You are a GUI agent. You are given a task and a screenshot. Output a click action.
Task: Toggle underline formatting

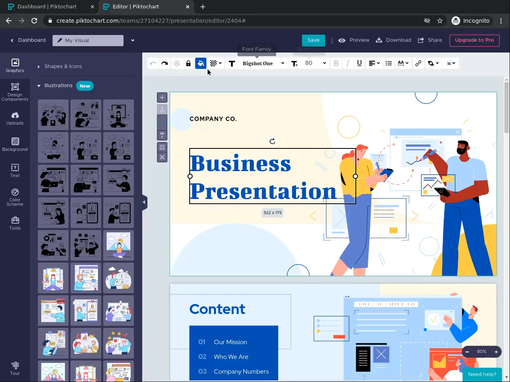pos(359,63)
